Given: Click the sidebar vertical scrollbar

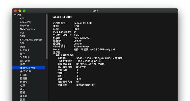Looking at the screenshot, I should pyautogui.click(x=47, y=36).
